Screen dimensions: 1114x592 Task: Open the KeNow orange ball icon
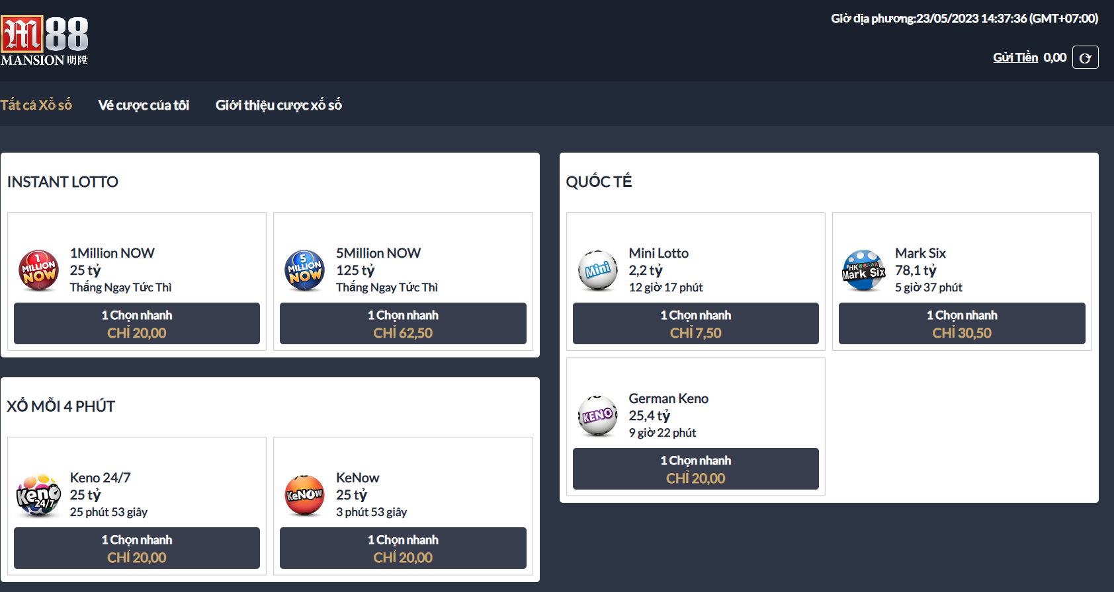305,495
